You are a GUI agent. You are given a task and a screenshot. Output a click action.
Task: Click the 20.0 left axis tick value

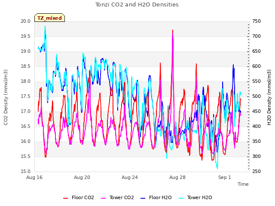[26, 21]
